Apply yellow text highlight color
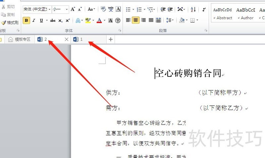The image size is (265, 158). [88, 21]
